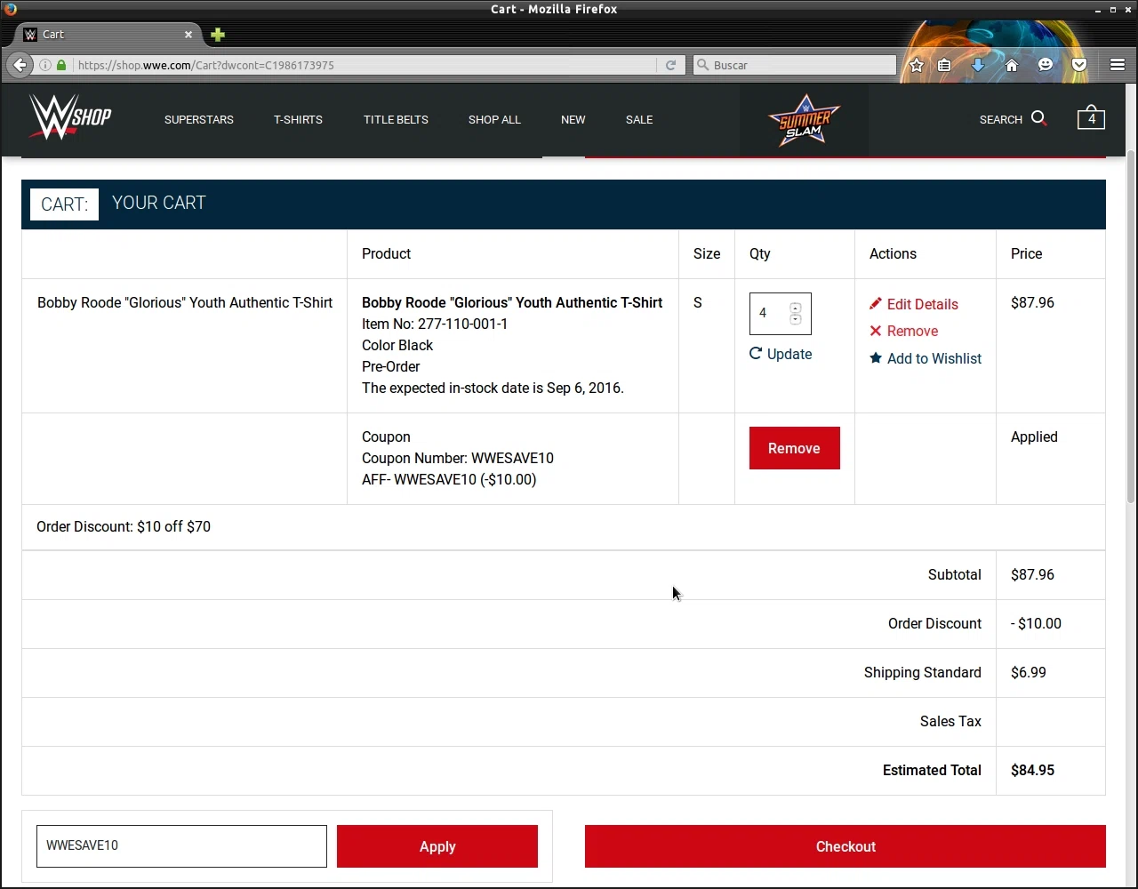
Task: Click the 'Coupon Number: WWESAVE10' text
Action: pyautogui.click(x=458, y=458)
